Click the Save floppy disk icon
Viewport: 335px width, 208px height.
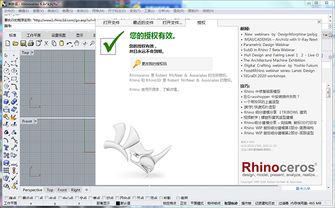[23, 43]
